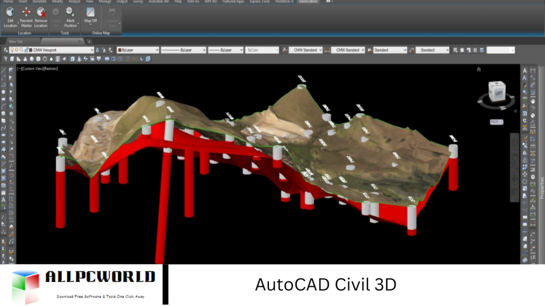Click the Extrude tool icon

72,59
